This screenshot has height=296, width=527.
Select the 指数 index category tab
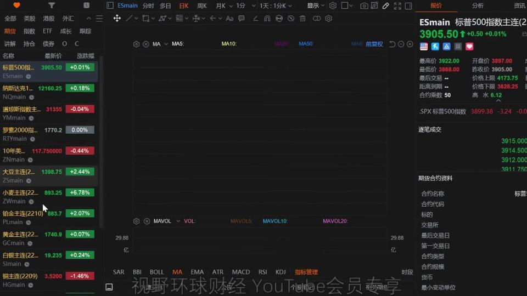point(29,31)
